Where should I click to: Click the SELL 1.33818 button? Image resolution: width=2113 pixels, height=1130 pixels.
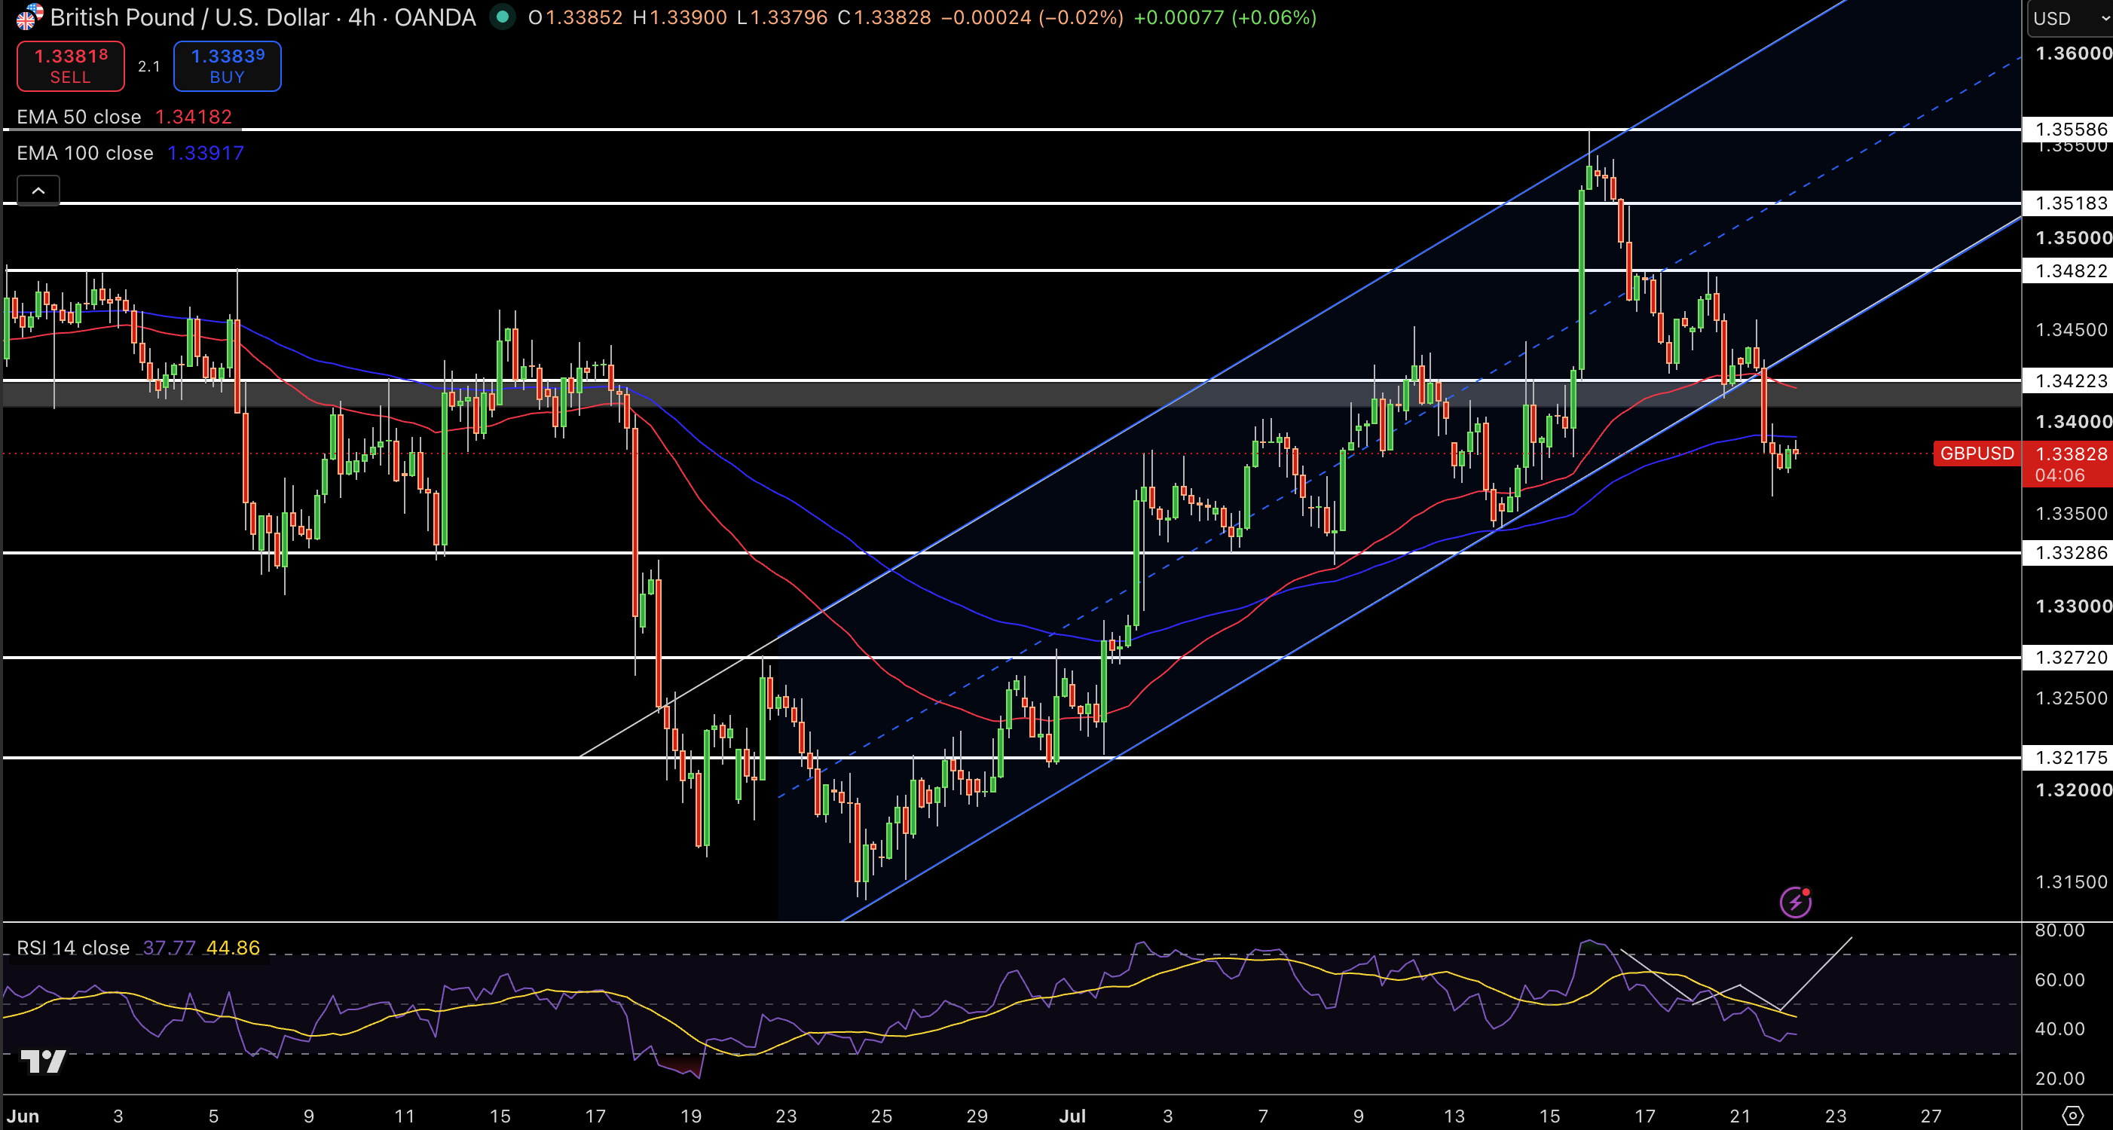click(71, 66)
